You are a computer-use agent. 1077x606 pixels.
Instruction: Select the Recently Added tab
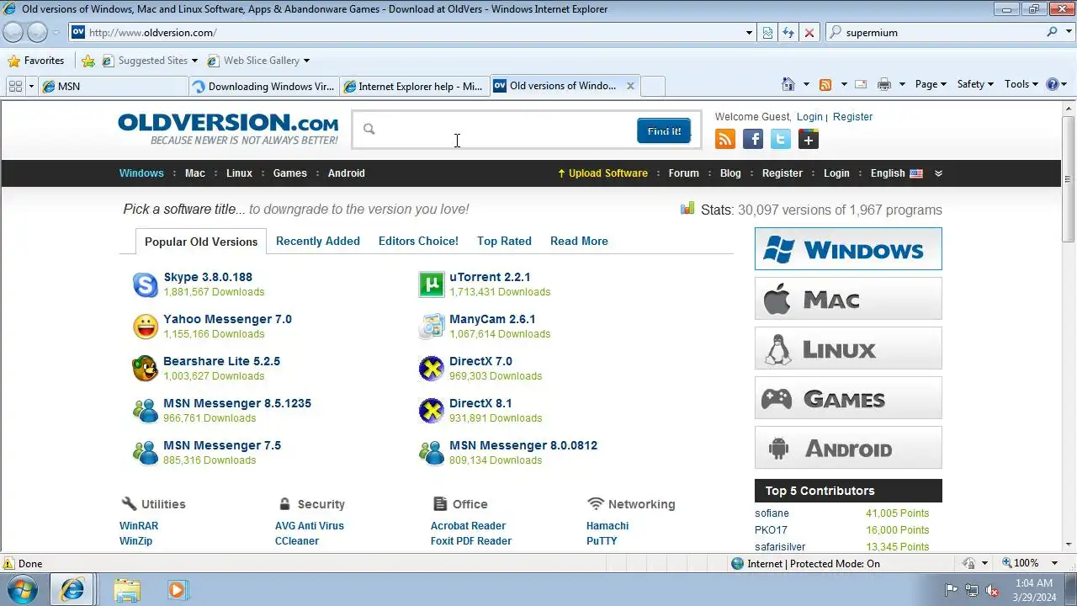click(x=318, y=241)
